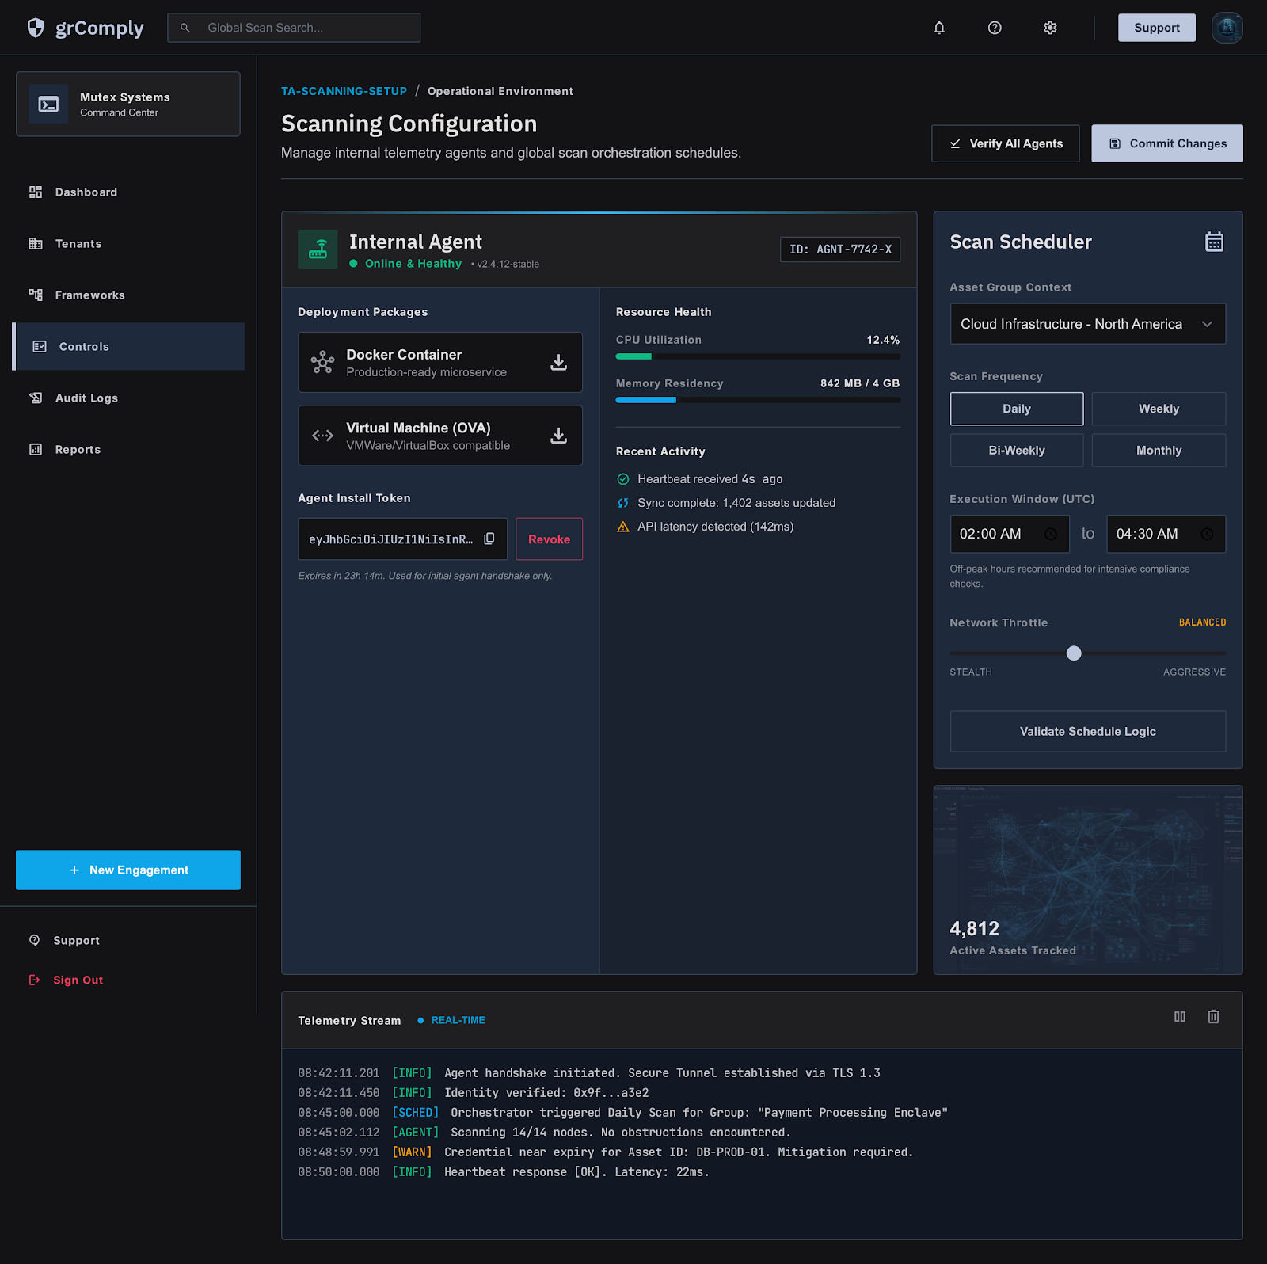Click the Memory Residency progress bar
This screenshot has height=1264, width=1267.
[x=758, y=400]
